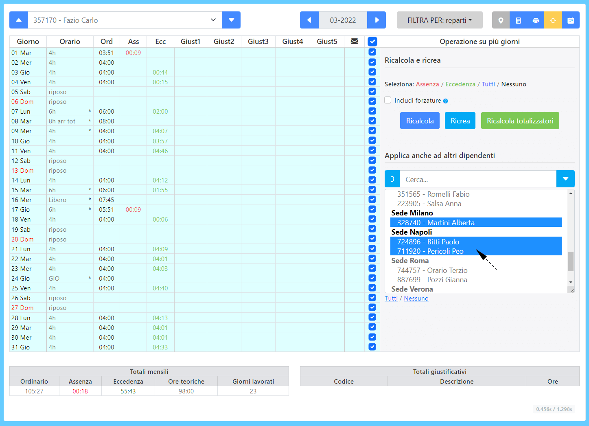Screen dimensions: 589x426
Task: Select 744757 - Orario Terzio in list
Action: click(x=476, y=270)
